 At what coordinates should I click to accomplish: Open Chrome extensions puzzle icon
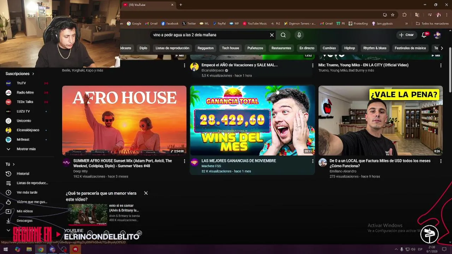coord(405,15)
